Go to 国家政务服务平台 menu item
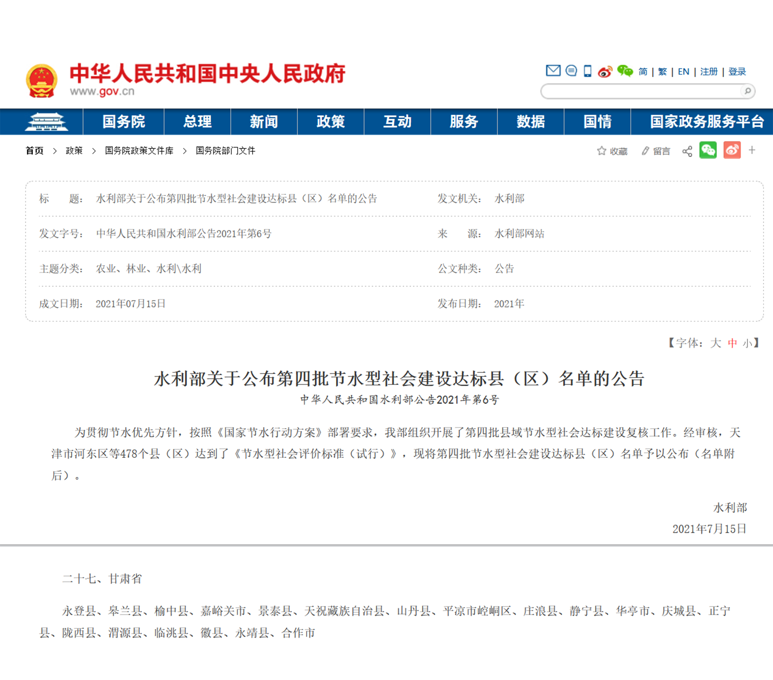 pos(706,122)
